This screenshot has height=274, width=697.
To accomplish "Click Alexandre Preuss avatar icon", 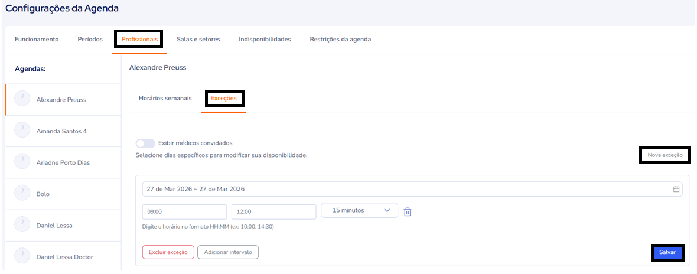I will pos(22,99).
